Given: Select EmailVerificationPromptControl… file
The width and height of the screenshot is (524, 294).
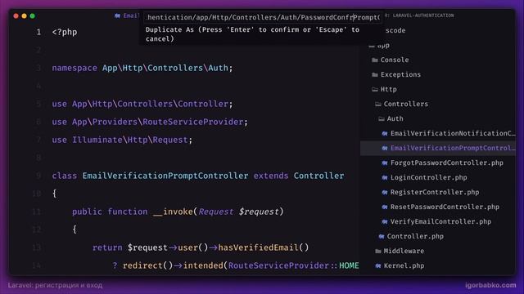Looking at the screenshot, I should (x=437, y=148).
